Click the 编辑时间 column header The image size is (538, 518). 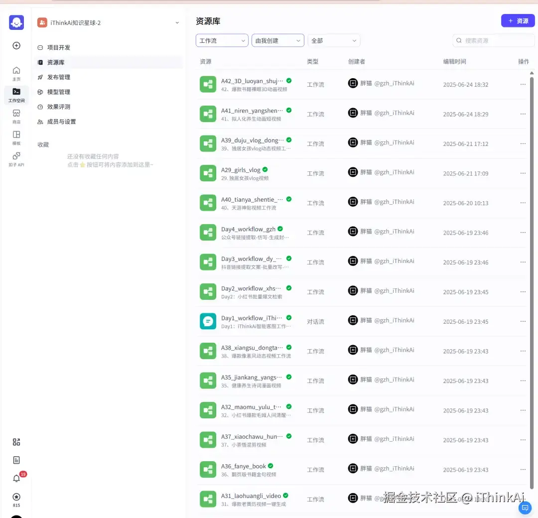coord(454,61)
